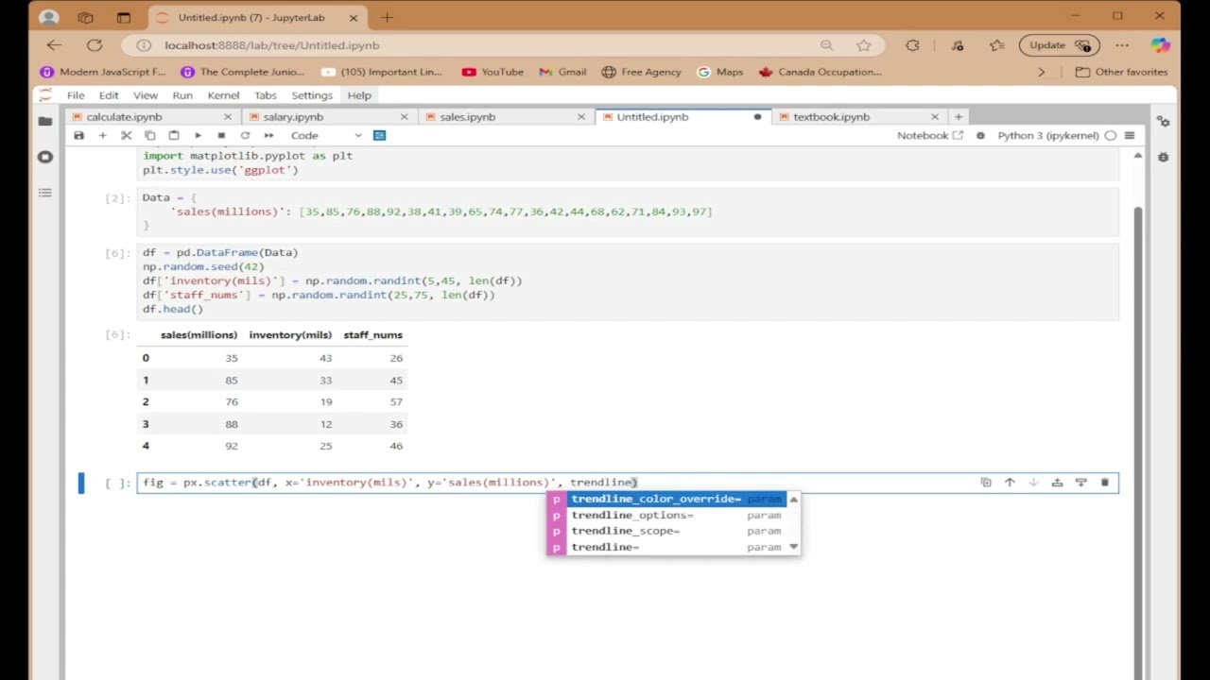This screenshot has height=680, width=1210.
Task: Open the cell type Code dropdown
Action: [325, 135]
